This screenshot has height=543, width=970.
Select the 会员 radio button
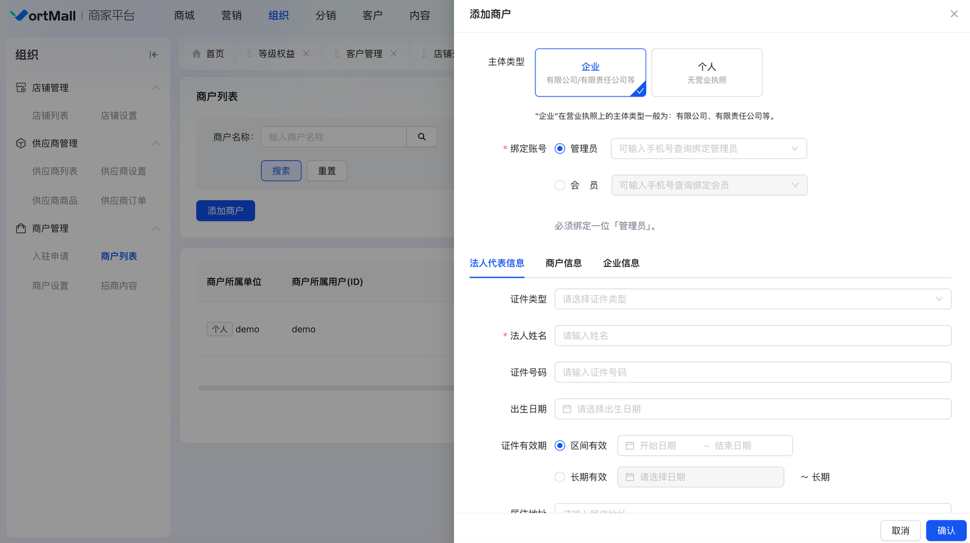point(560,186)
